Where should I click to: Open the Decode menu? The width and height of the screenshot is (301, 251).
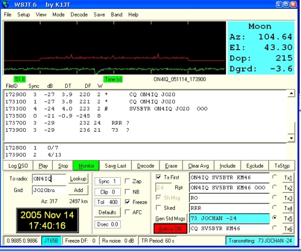[79, 15]
